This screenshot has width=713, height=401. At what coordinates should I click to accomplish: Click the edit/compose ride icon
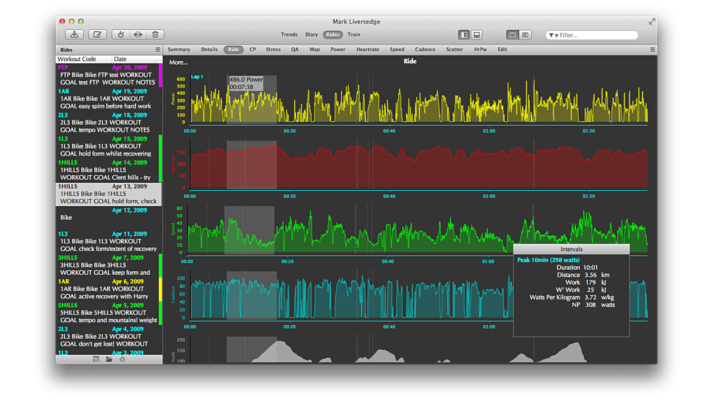(x=98, y=35)
